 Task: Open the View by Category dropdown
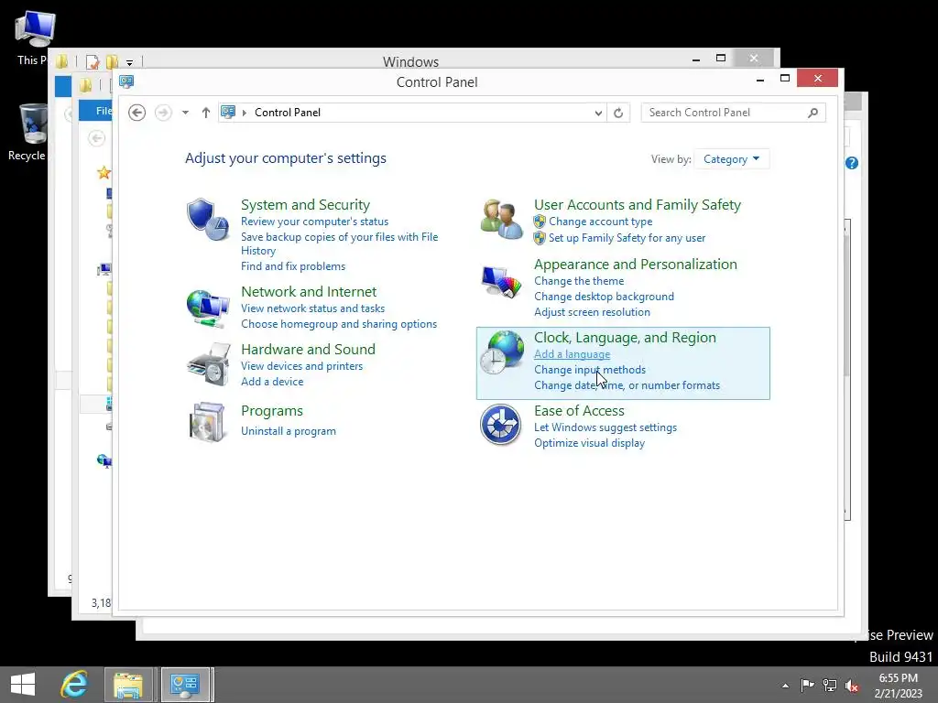(x=732, y=159)
